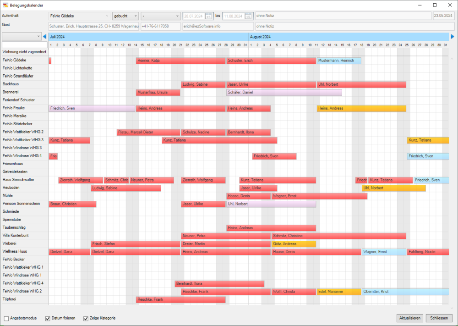
Task: Select the booking bar for Reimer, Katja
Action: pos(179,60)
